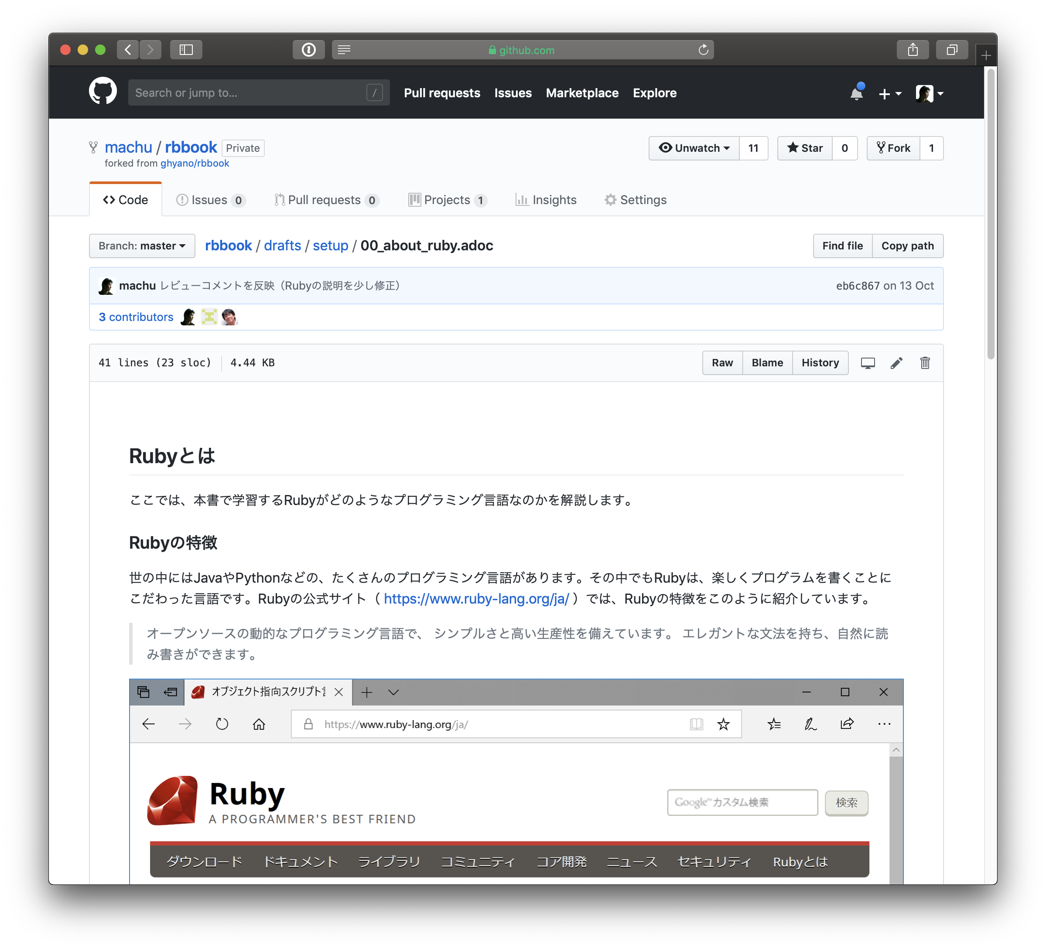The height and width of the screenshot is (949, 1046).
Task: Expand the Unwatch dropdown
Action: (x=694, y=148)
